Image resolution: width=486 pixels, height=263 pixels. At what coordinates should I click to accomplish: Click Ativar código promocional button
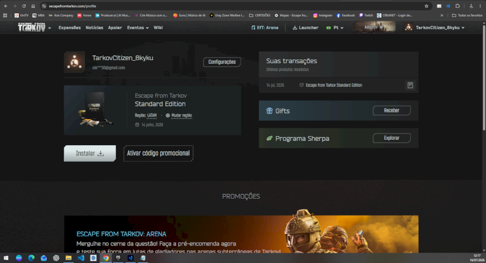coord(159,153)
